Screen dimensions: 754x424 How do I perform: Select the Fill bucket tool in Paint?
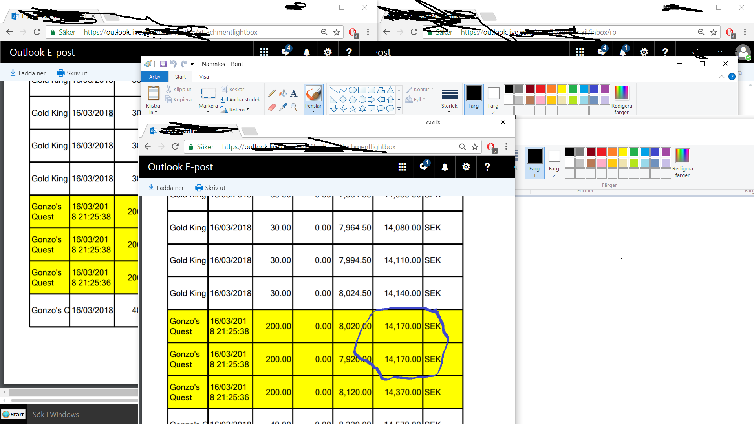[x=283, y=93]
